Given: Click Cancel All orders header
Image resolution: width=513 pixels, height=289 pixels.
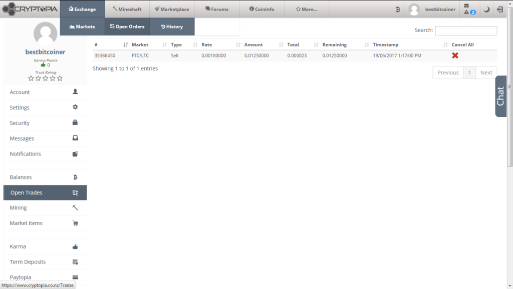Looking at the screenshot, I should click(x=462, y=44).
